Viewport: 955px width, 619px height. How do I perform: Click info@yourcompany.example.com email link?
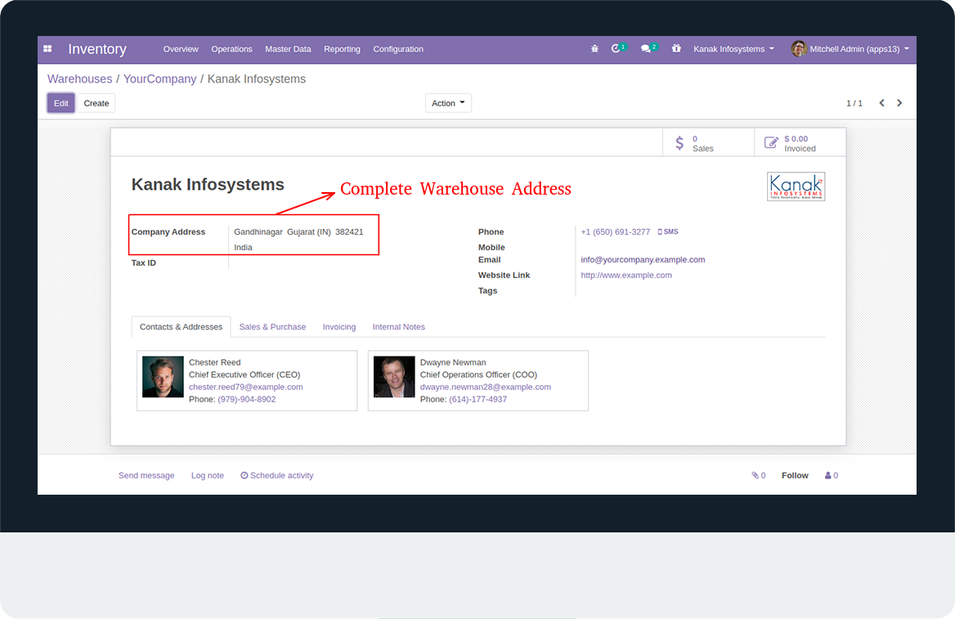pyautogui.click(x=643, y=259)
